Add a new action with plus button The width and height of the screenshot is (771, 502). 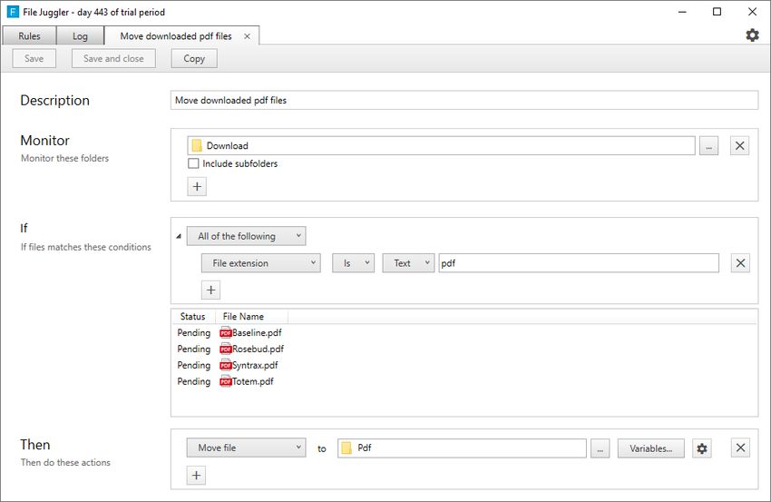196,476
